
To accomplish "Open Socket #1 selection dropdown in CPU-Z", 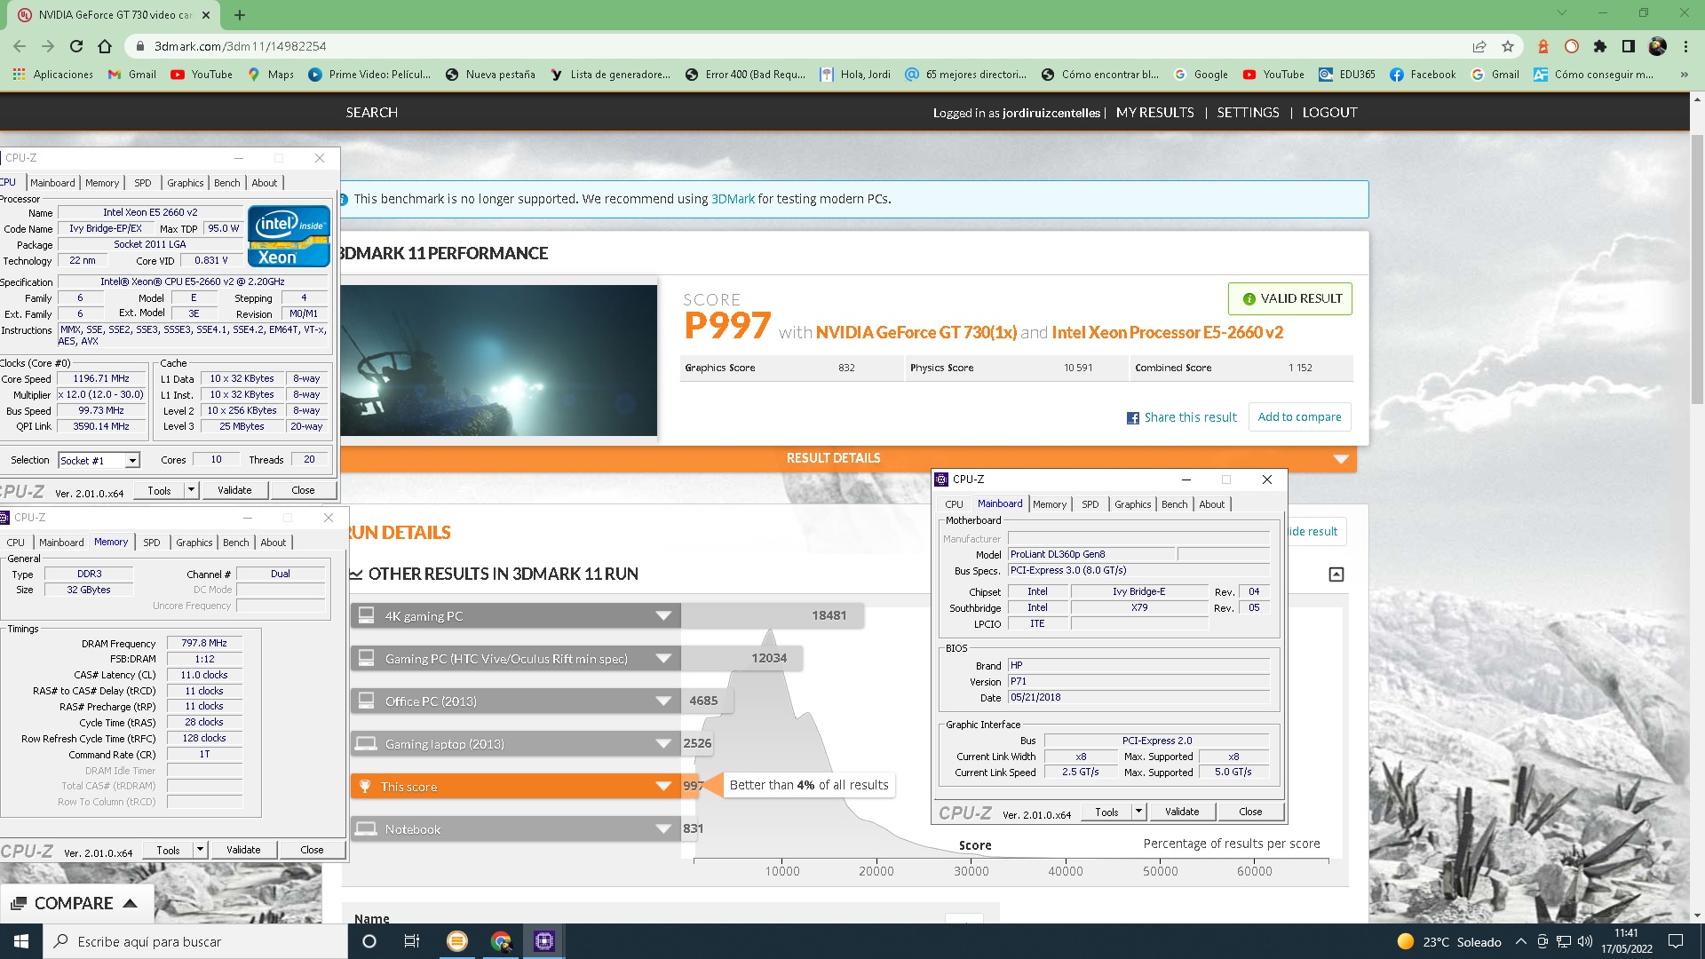I will 132,460.
